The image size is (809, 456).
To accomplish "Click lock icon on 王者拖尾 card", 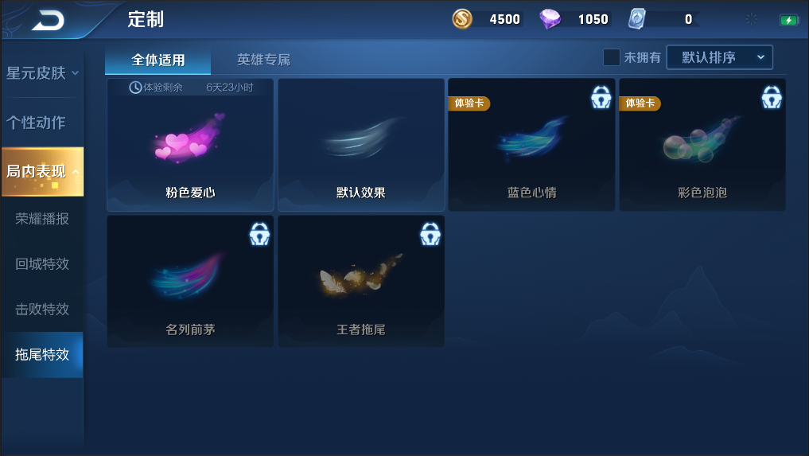I will coord(430,233).
